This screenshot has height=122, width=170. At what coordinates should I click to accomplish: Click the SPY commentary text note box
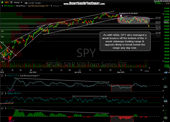click(125, 41)
